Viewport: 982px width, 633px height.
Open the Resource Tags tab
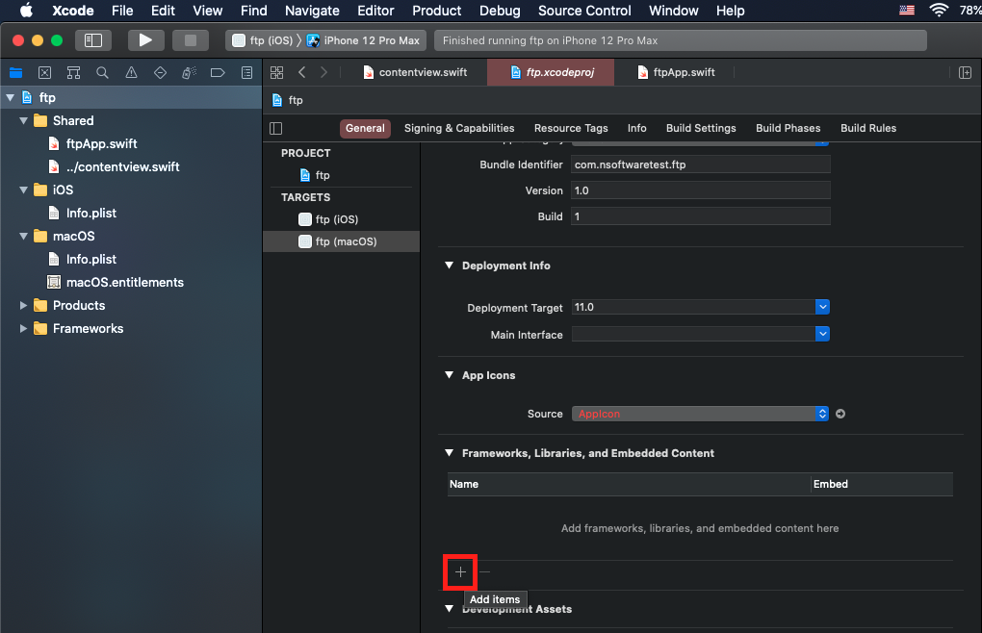click(571, 128)
